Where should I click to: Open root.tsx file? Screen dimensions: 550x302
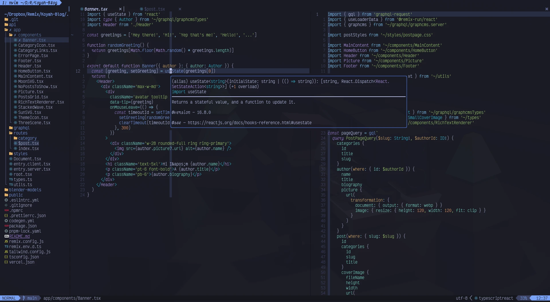point(23,174)
